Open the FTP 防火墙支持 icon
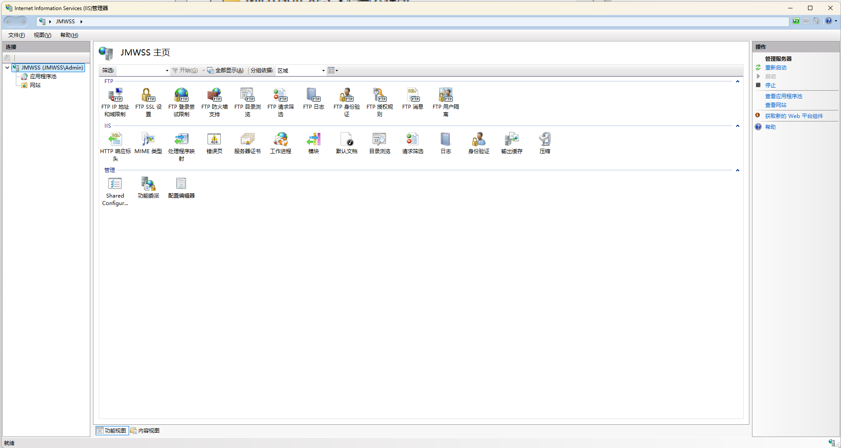The width and height of the screenshot is (841, 448). coord(214,95)
